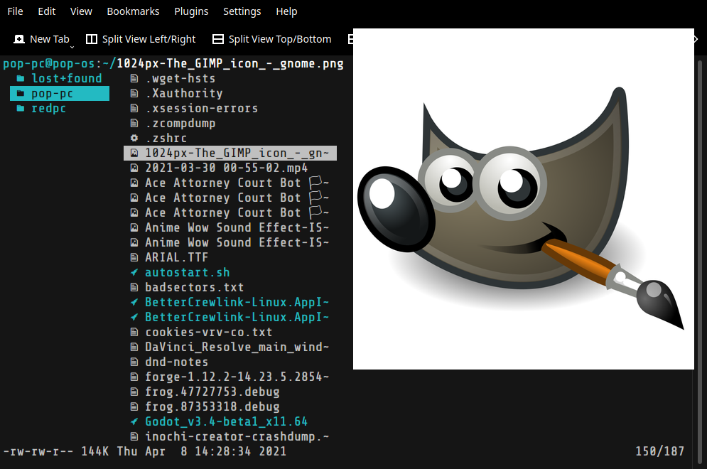Image resolution: width=707 pixels, height=469 pixels.
Task: Click the Split View Top/Bottom icon
Action: [217, 39]
